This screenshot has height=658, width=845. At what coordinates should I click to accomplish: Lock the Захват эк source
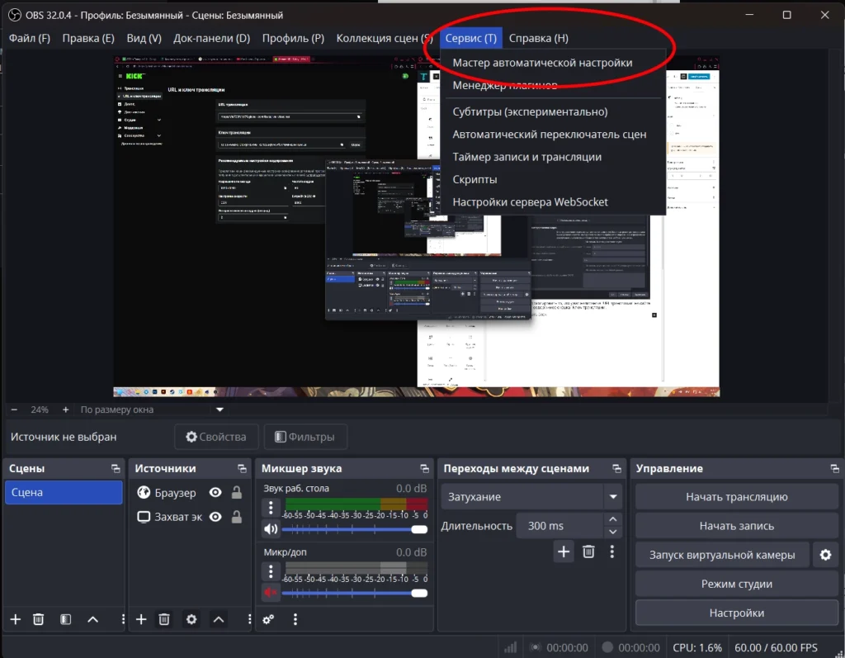[237, 518]
